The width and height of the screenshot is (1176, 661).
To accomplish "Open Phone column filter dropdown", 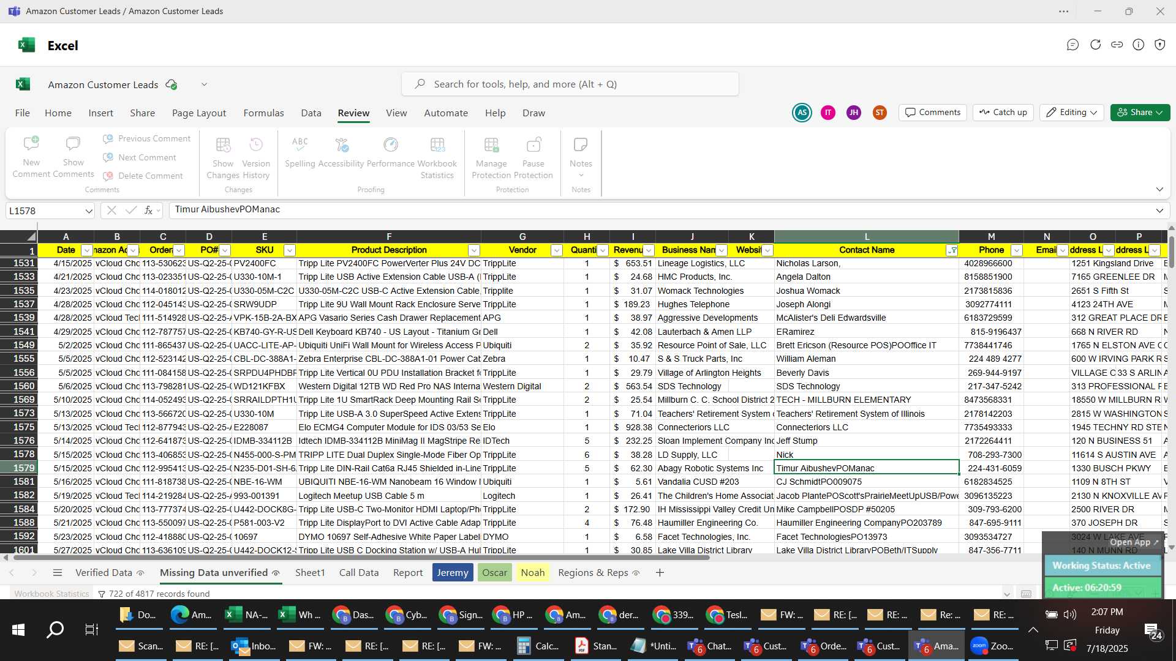I will point(1016,250).
